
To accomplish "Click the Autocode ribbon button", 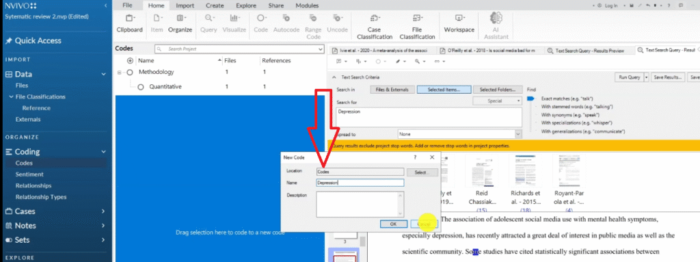I will (286, 24).
